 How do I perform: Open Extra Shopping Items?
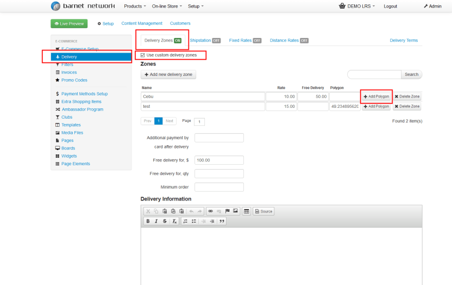[x=81, y=102]
